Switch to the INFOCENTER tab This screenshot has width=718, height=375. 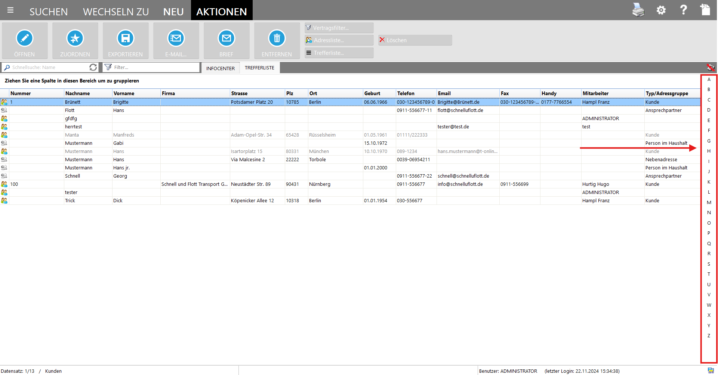[221, 68]
